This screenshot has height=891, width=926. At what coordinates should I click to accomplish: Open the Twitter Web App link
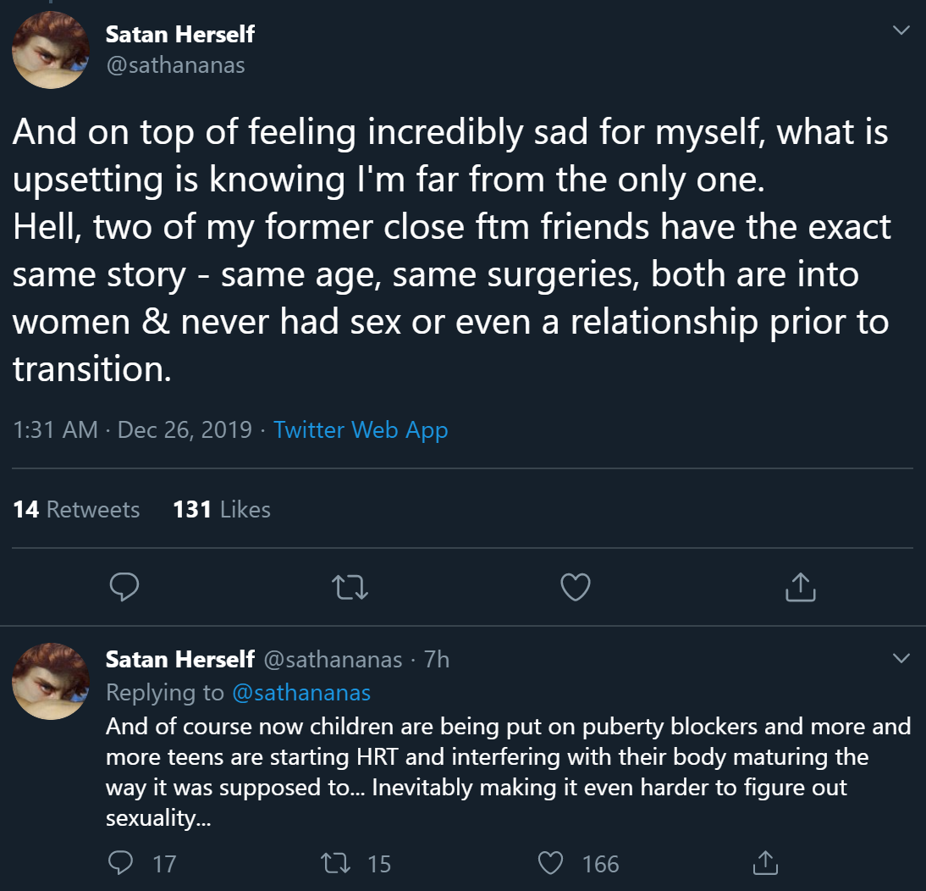pyautogui.click(x=361, y=430)
